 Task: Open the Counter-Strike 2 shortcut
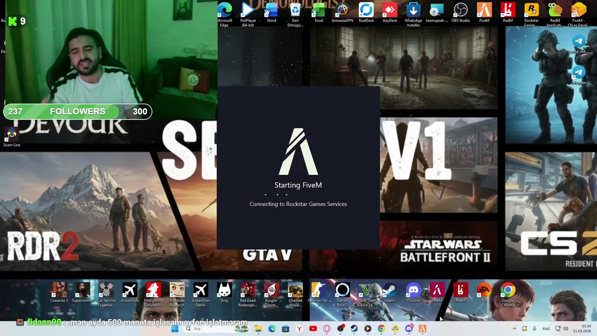click(319, 294)
